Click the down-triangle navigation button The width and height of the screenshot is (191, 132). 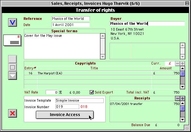click(12, 76)
